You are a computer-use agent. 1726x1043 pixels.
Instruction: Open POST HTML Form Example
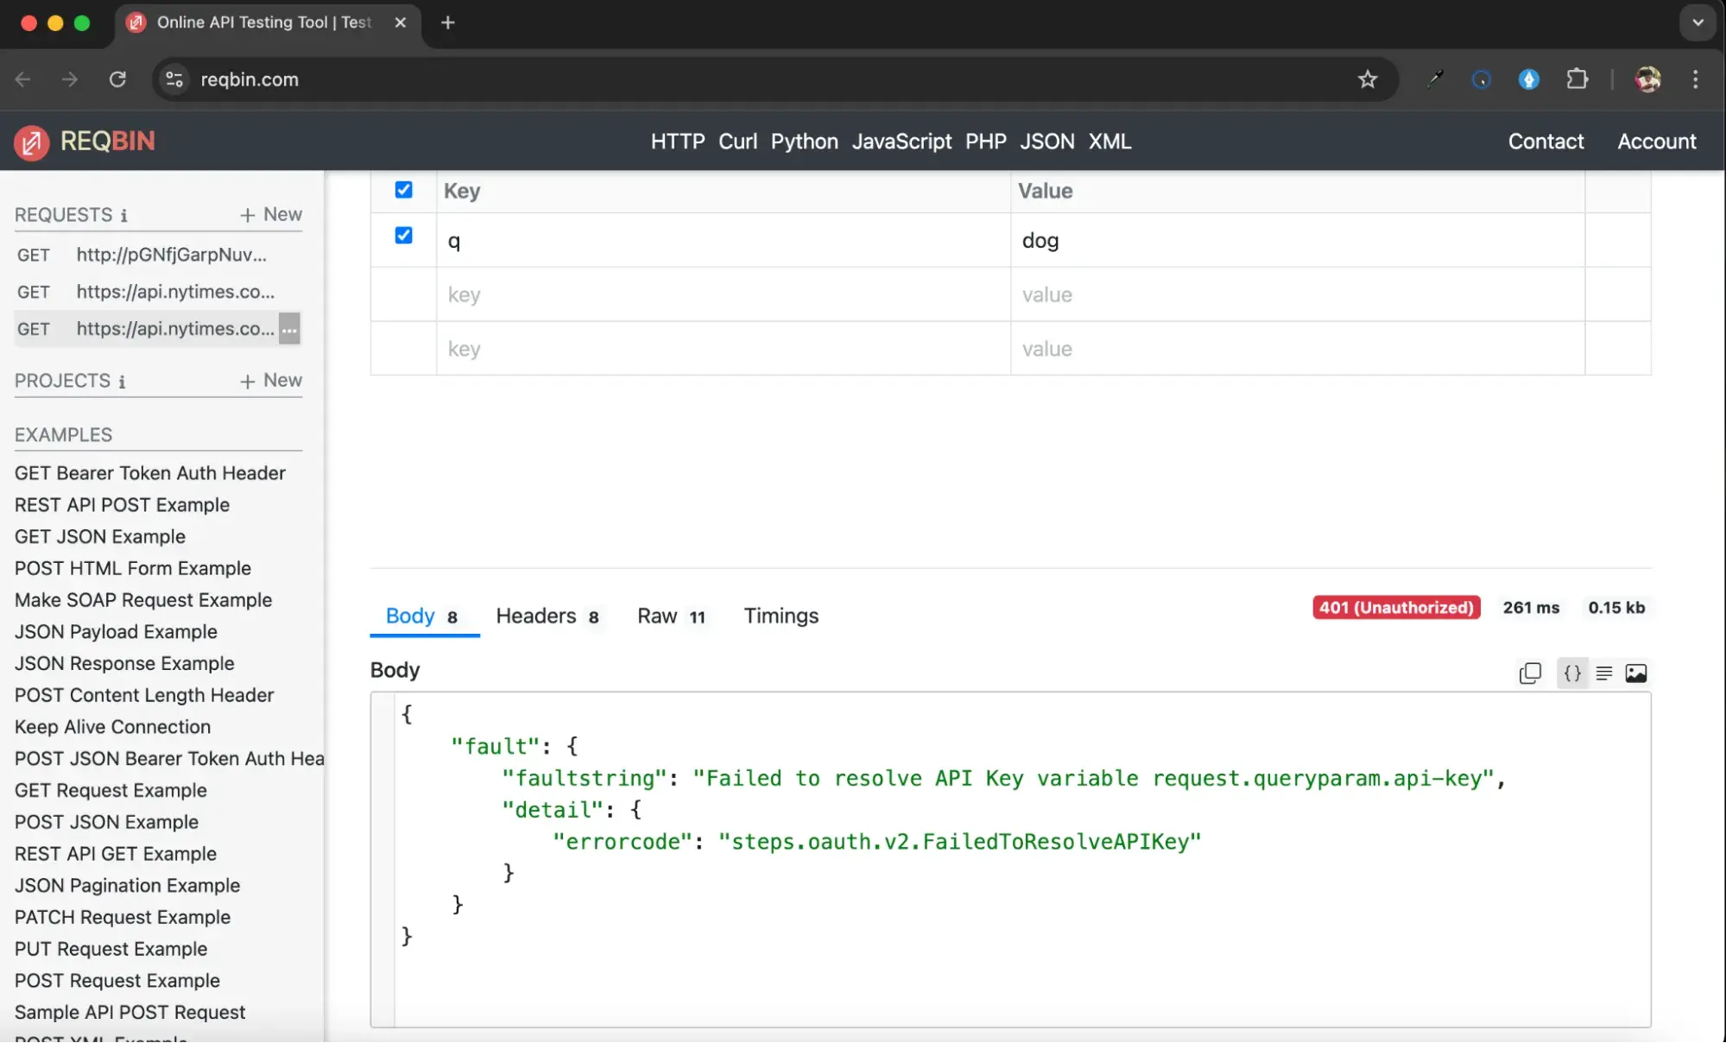[x=133, y=569]
